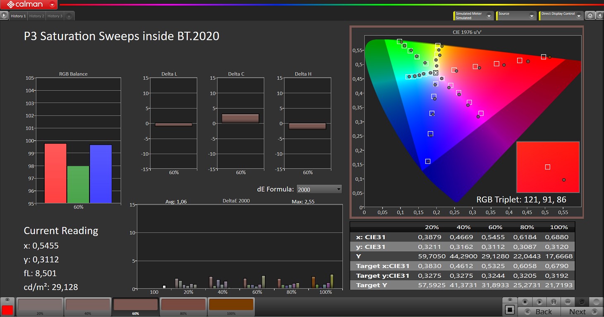
Task: Click the add history tab plus icon
Action: 69,16
